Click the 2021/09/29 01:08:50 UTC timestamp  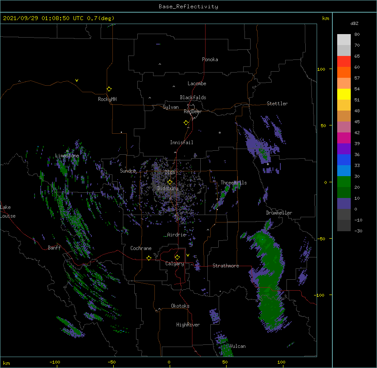pyautogui.click(x=43, y=18)
